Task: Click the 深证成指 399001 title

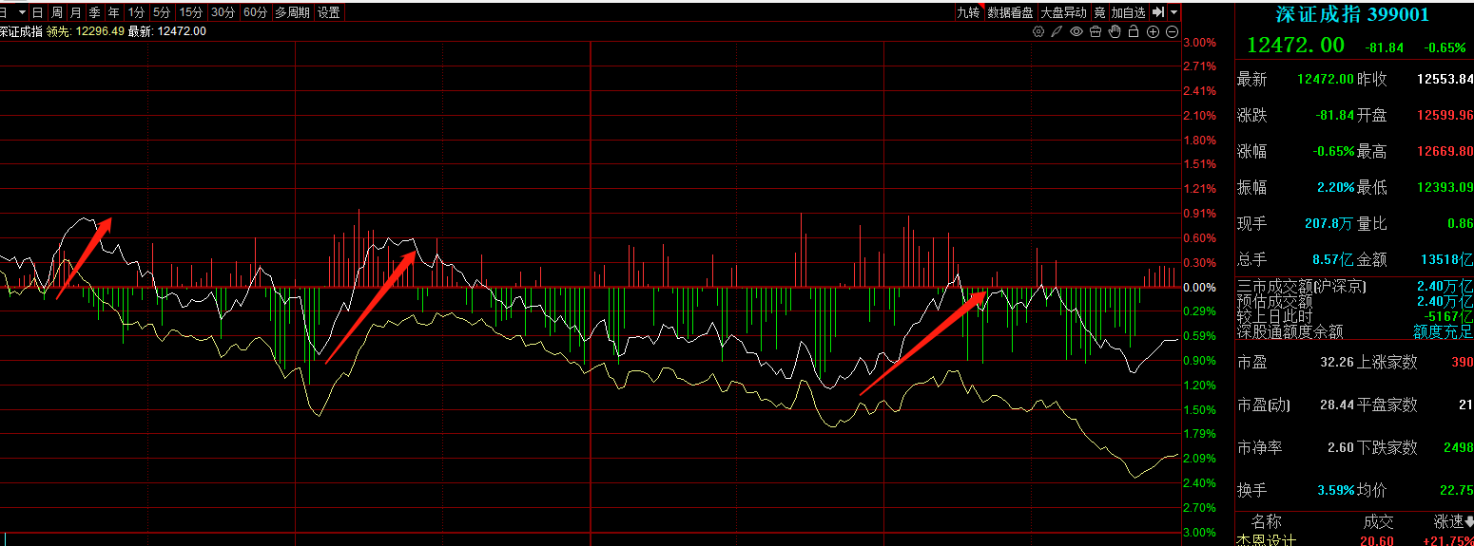Action: tap(1352, 14)
